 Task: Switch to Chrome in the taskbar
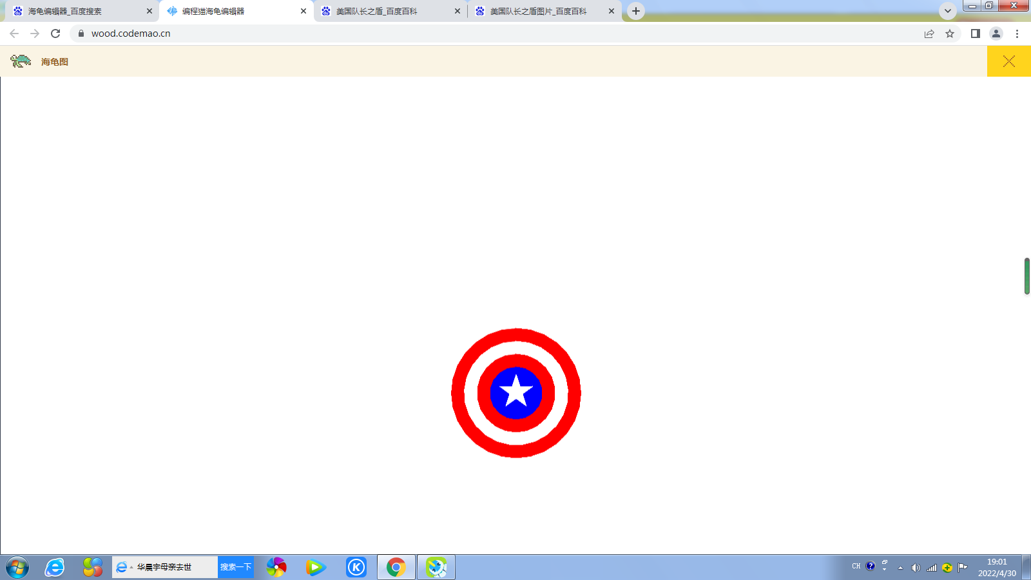tap(396, 567)
